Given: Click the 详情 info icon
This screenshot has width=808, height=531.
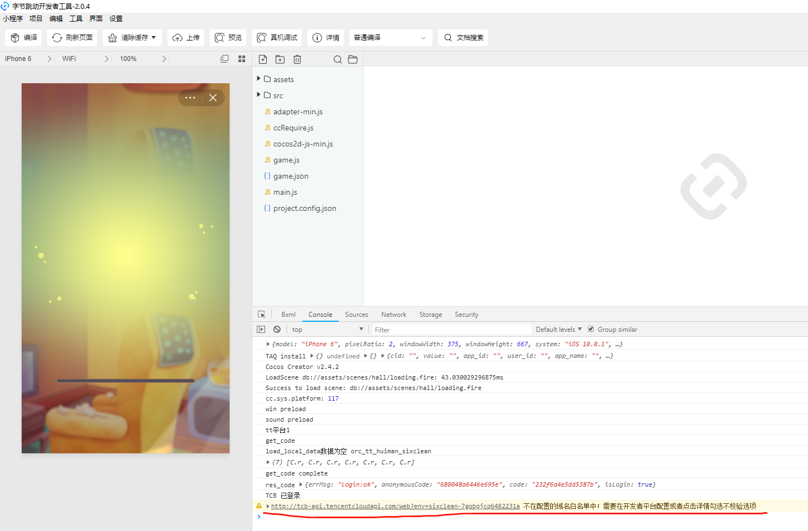Looking at the screenshot, I should (x=317, y=38).
